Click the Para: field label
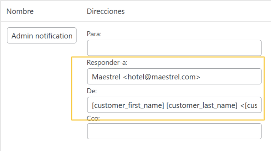Image resolution: width=271 pixels, height=151 pixels. 94,34
